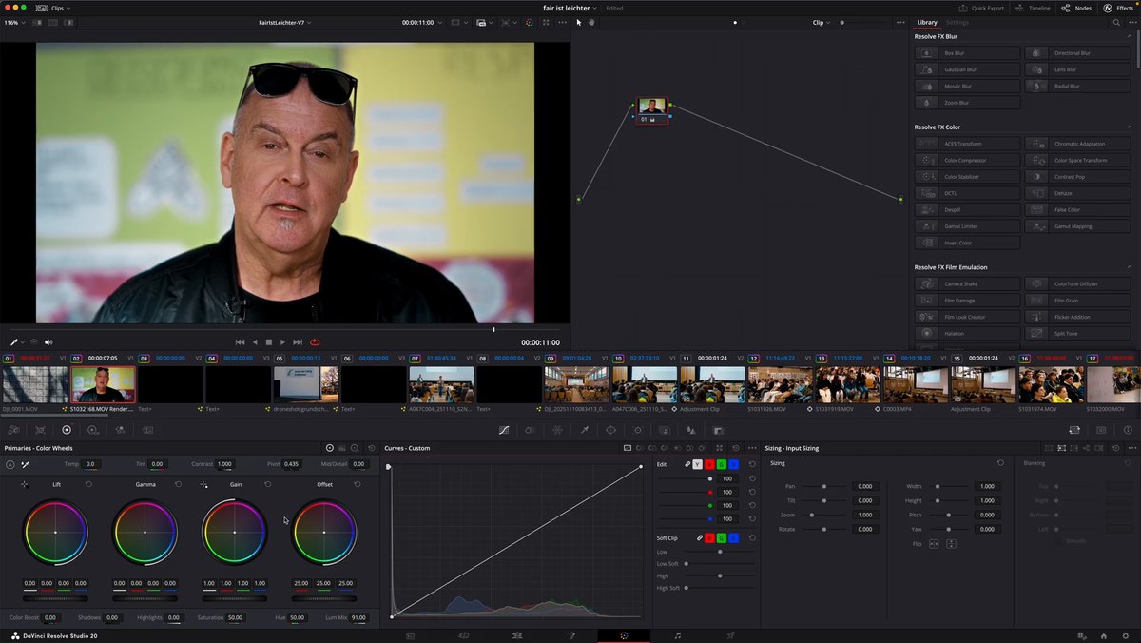
Task: Switch to the Settings tab
Action: click(x=957, y=22)
